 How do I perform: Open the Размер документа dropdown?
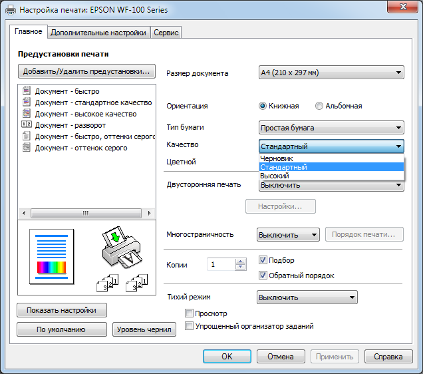(331, 73)
